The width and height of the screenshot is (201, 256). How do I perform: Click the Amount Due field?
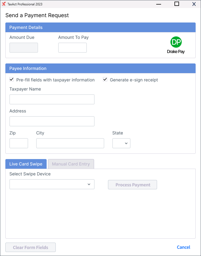[x=24, y=48]
